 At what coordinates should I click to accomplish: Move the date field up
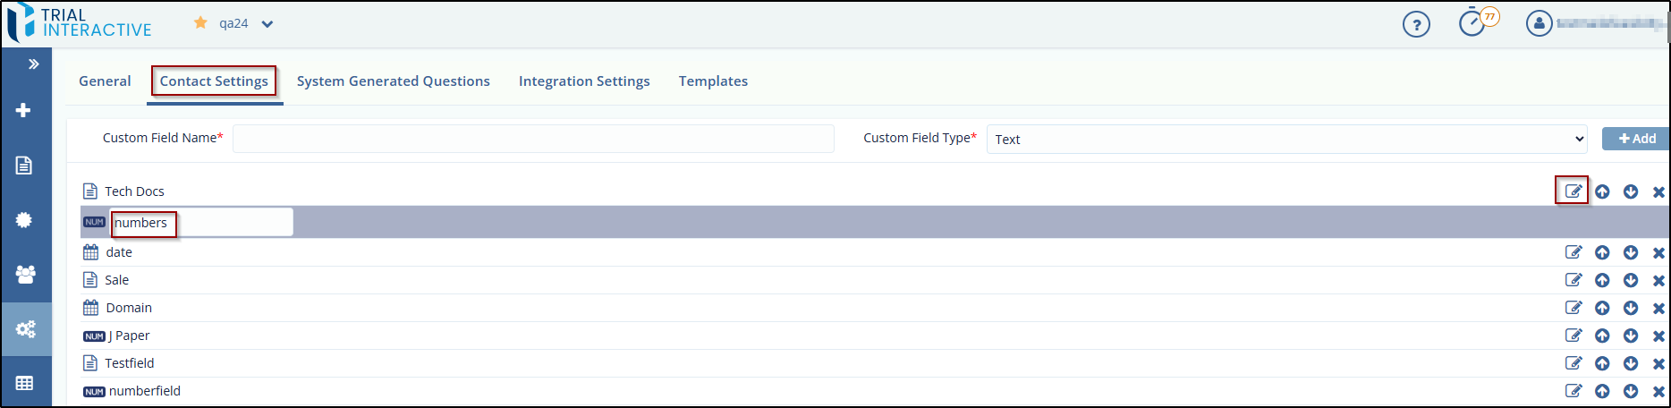click(x=1602, y=253)
